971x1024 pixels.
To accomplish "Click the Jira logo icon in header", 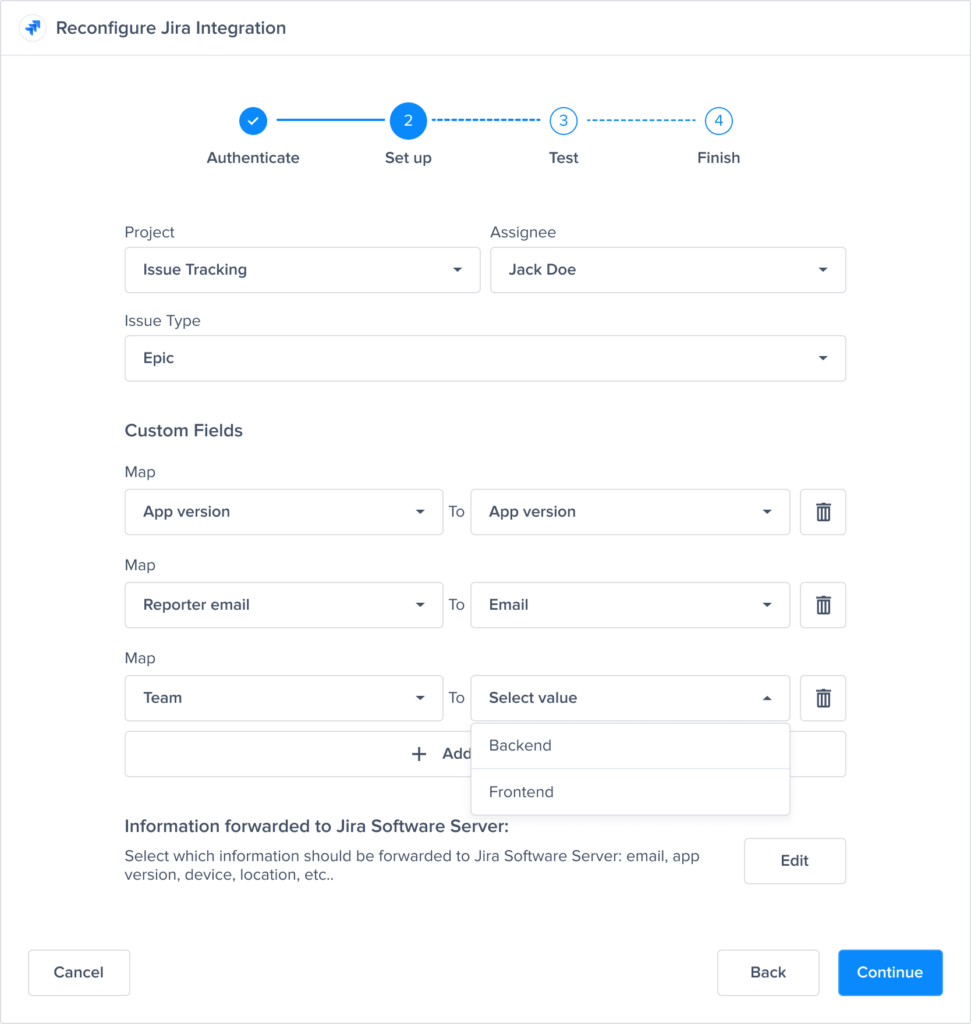I will click(x=33, y=28).
